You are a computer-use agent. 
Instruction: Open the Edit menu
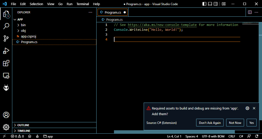[x=23, y=4]
